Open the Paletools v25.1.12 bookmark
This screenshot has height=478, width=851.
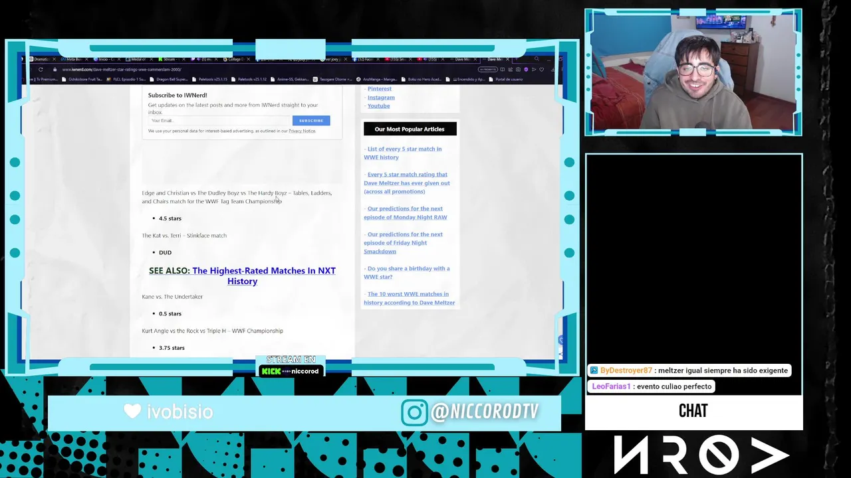point(249,79)
